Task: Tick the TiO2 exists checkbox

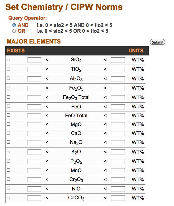Action: point(8,69)
